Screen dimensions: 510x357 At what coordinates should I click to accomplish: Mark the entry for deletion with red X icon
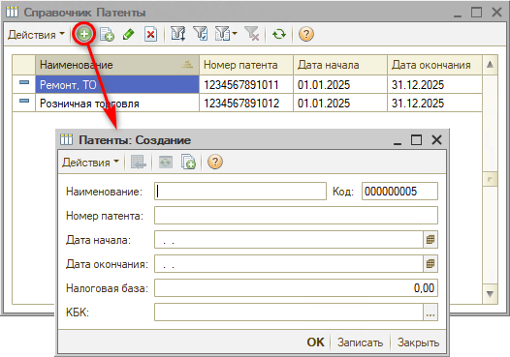click(150, 34)
